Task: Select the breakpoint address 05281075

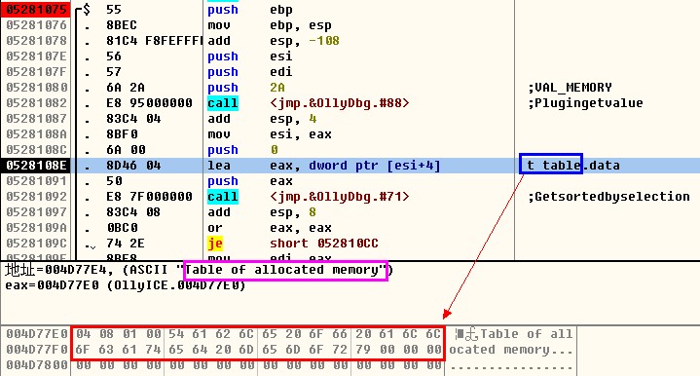Action: [x=36, y=10]
